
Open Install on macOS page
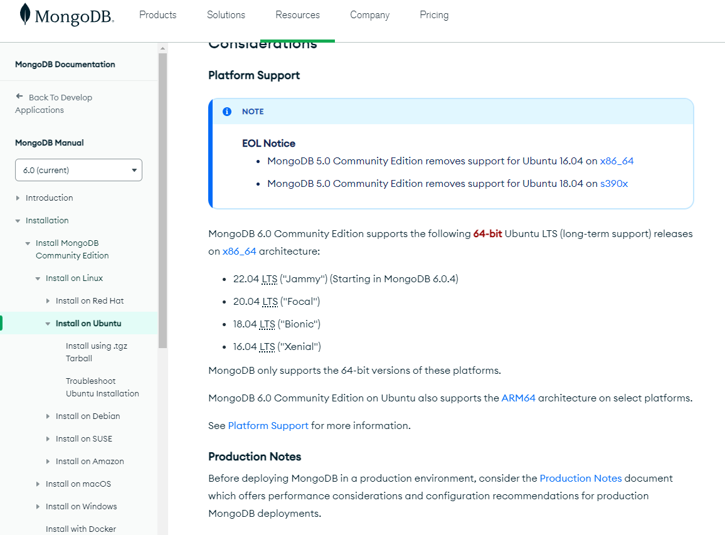click(x=78, y=484)
